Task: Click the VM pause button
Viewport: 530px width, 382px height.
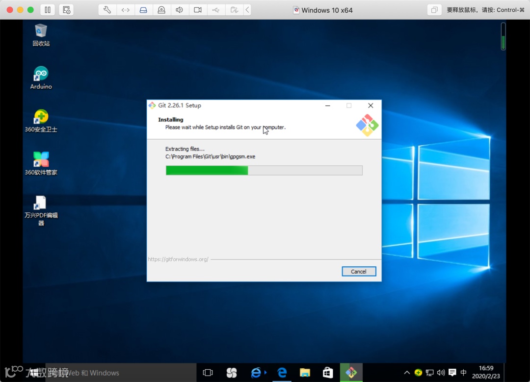Action: pyautogui.click(x=47, y=10)
